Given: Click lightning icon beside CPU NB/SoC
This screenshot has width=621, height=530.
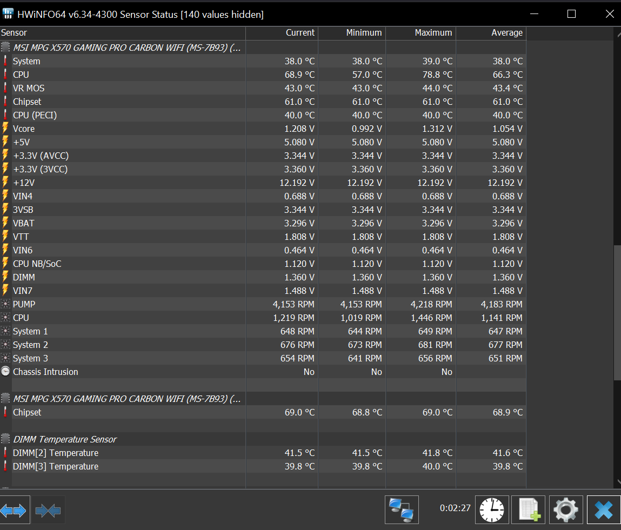Looking at the screenshot, I should (5, 263).
